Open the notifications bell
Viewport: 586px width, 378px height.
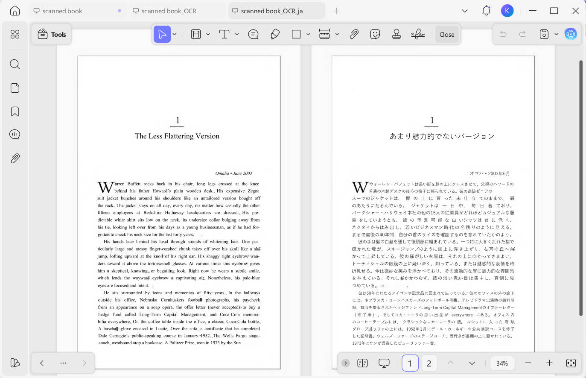coord(486,11)
